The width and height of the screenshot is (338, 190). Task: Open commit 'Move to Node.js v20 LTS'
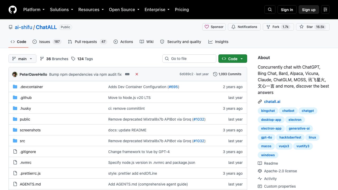pyautogui.click(x=129, y=98)
